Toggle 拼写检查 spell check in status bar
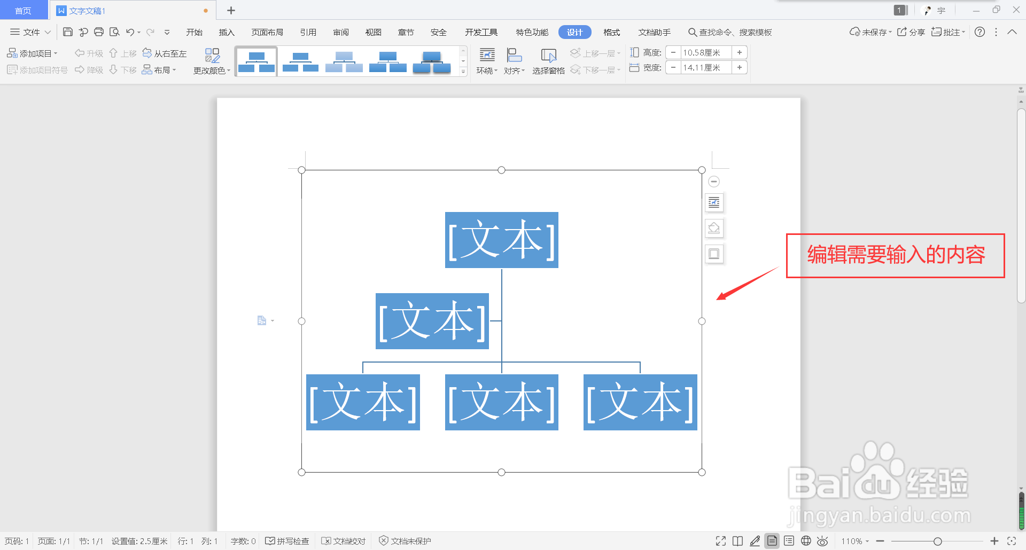The image size is (1026, 550). 287,541
